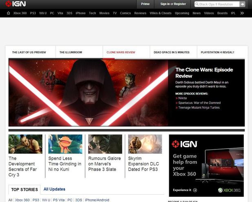Viewport: 252px width, 202px height.
Task: Open the TV nav section
Action: pos(115,13)
